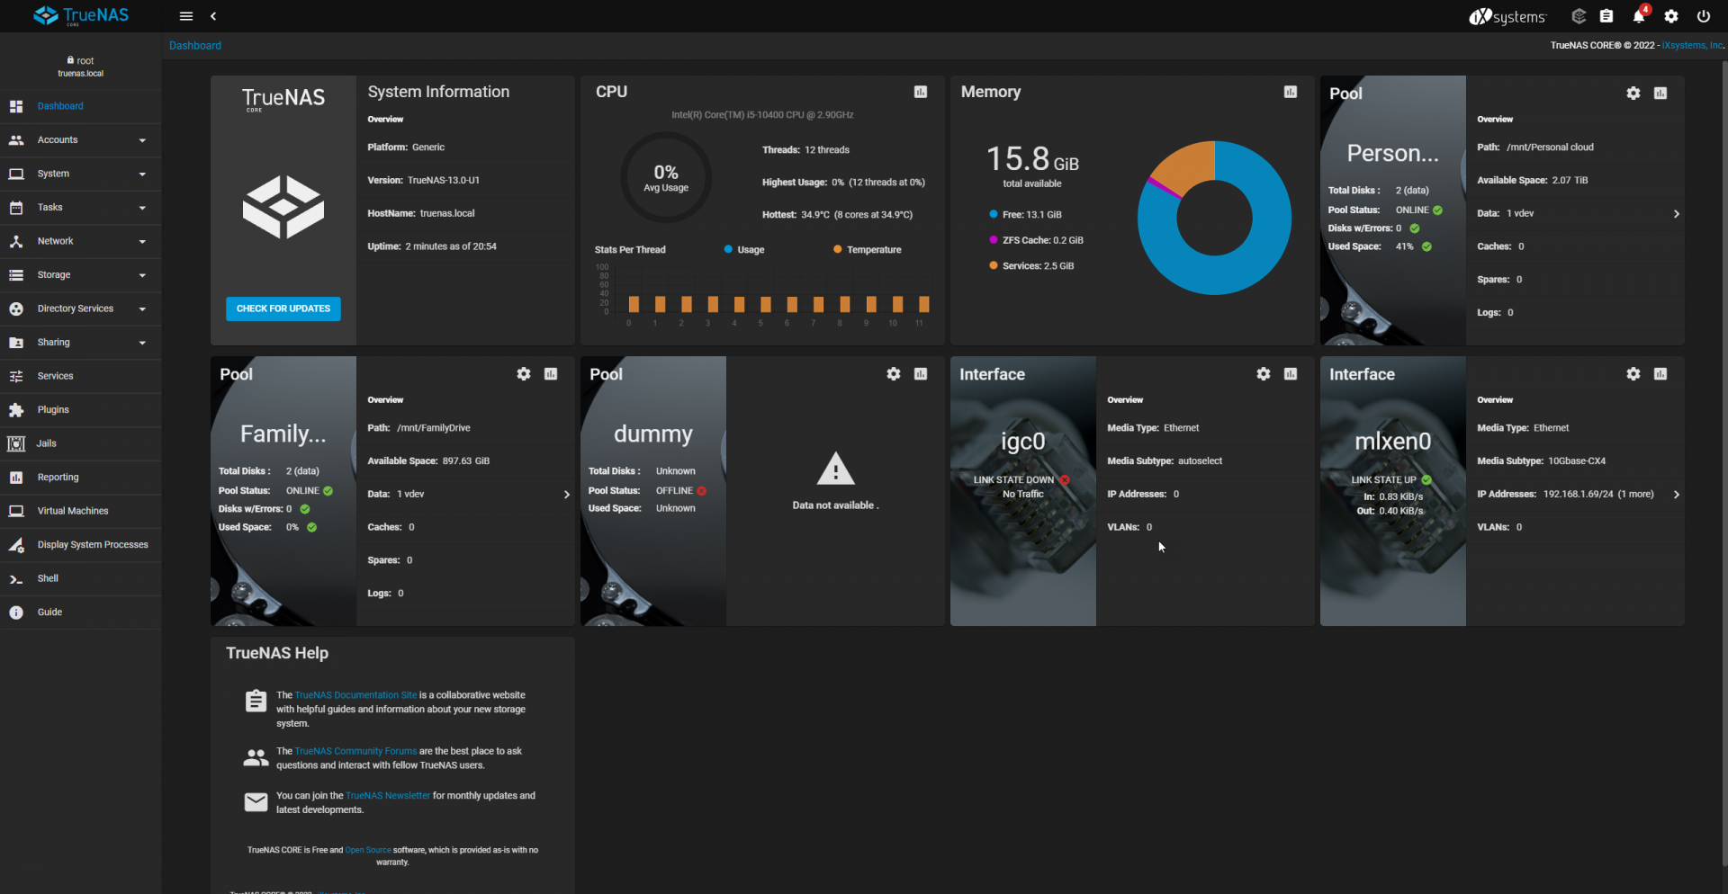Click root user label in sidebar
1728x894 pixels.
click(x=81, y=61)
